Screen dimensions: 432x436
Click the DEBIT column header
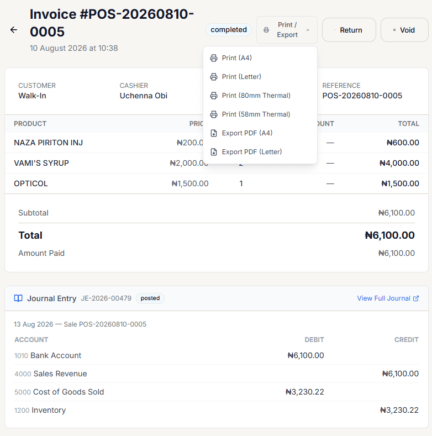tap(314, 340)
